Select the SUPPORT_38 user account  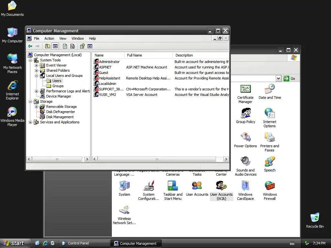click(109, 89)
